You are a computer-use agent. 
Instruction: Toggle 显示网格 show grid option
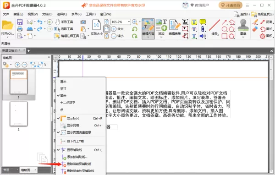(x=81, y=126)
